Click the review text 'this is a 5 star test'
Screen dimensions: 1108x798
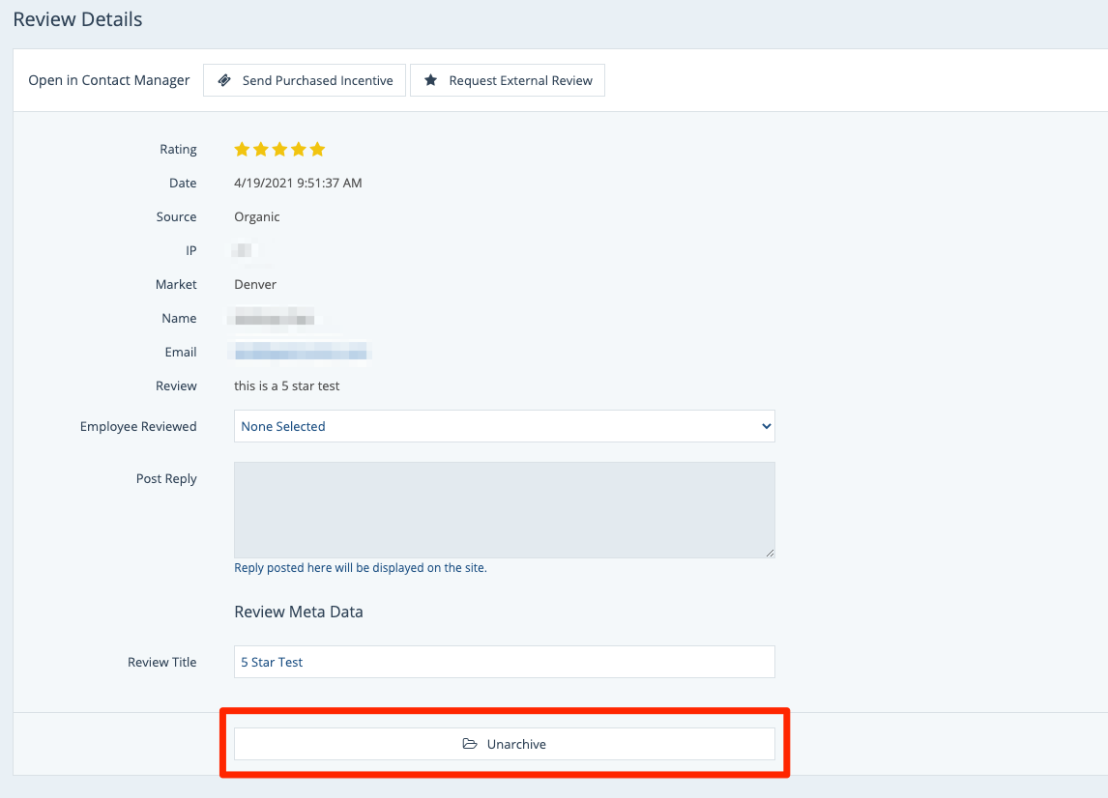point(286,385)
